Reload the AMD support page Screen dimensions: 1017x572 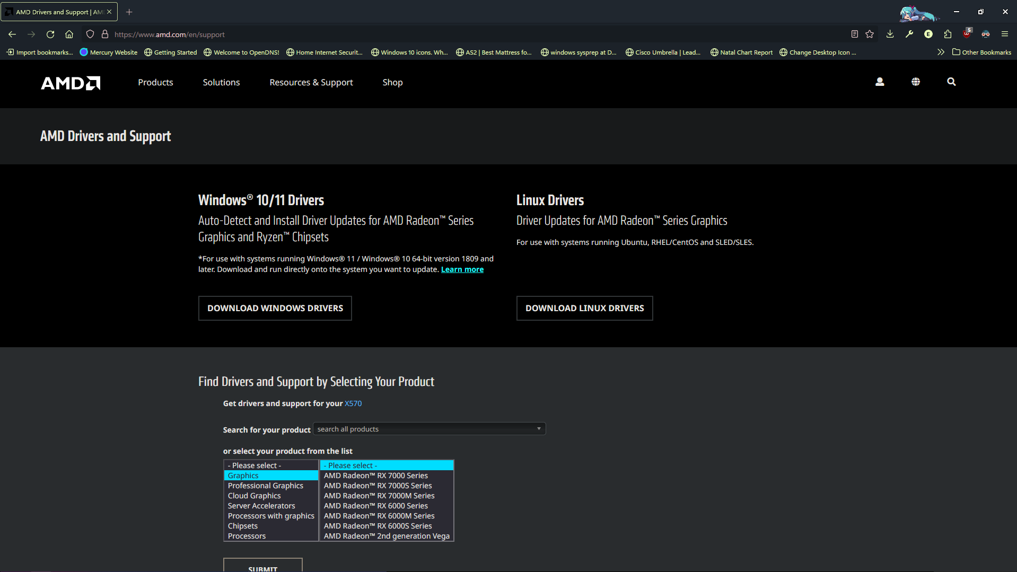[x=50, y=34]
